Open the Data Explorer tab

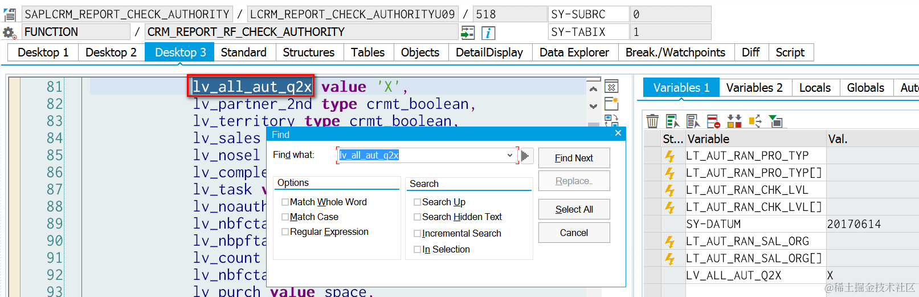point(574,52)
